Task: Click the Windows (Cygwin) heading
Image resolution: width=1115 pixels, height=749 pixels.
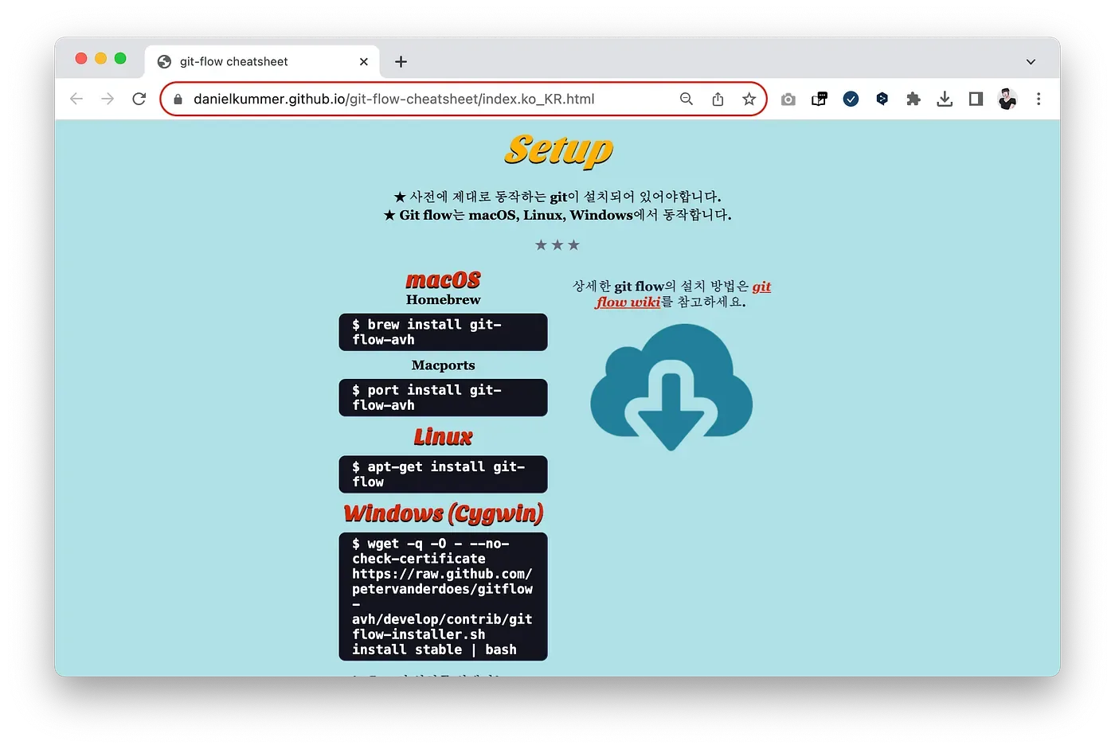Action: (443, 514)
